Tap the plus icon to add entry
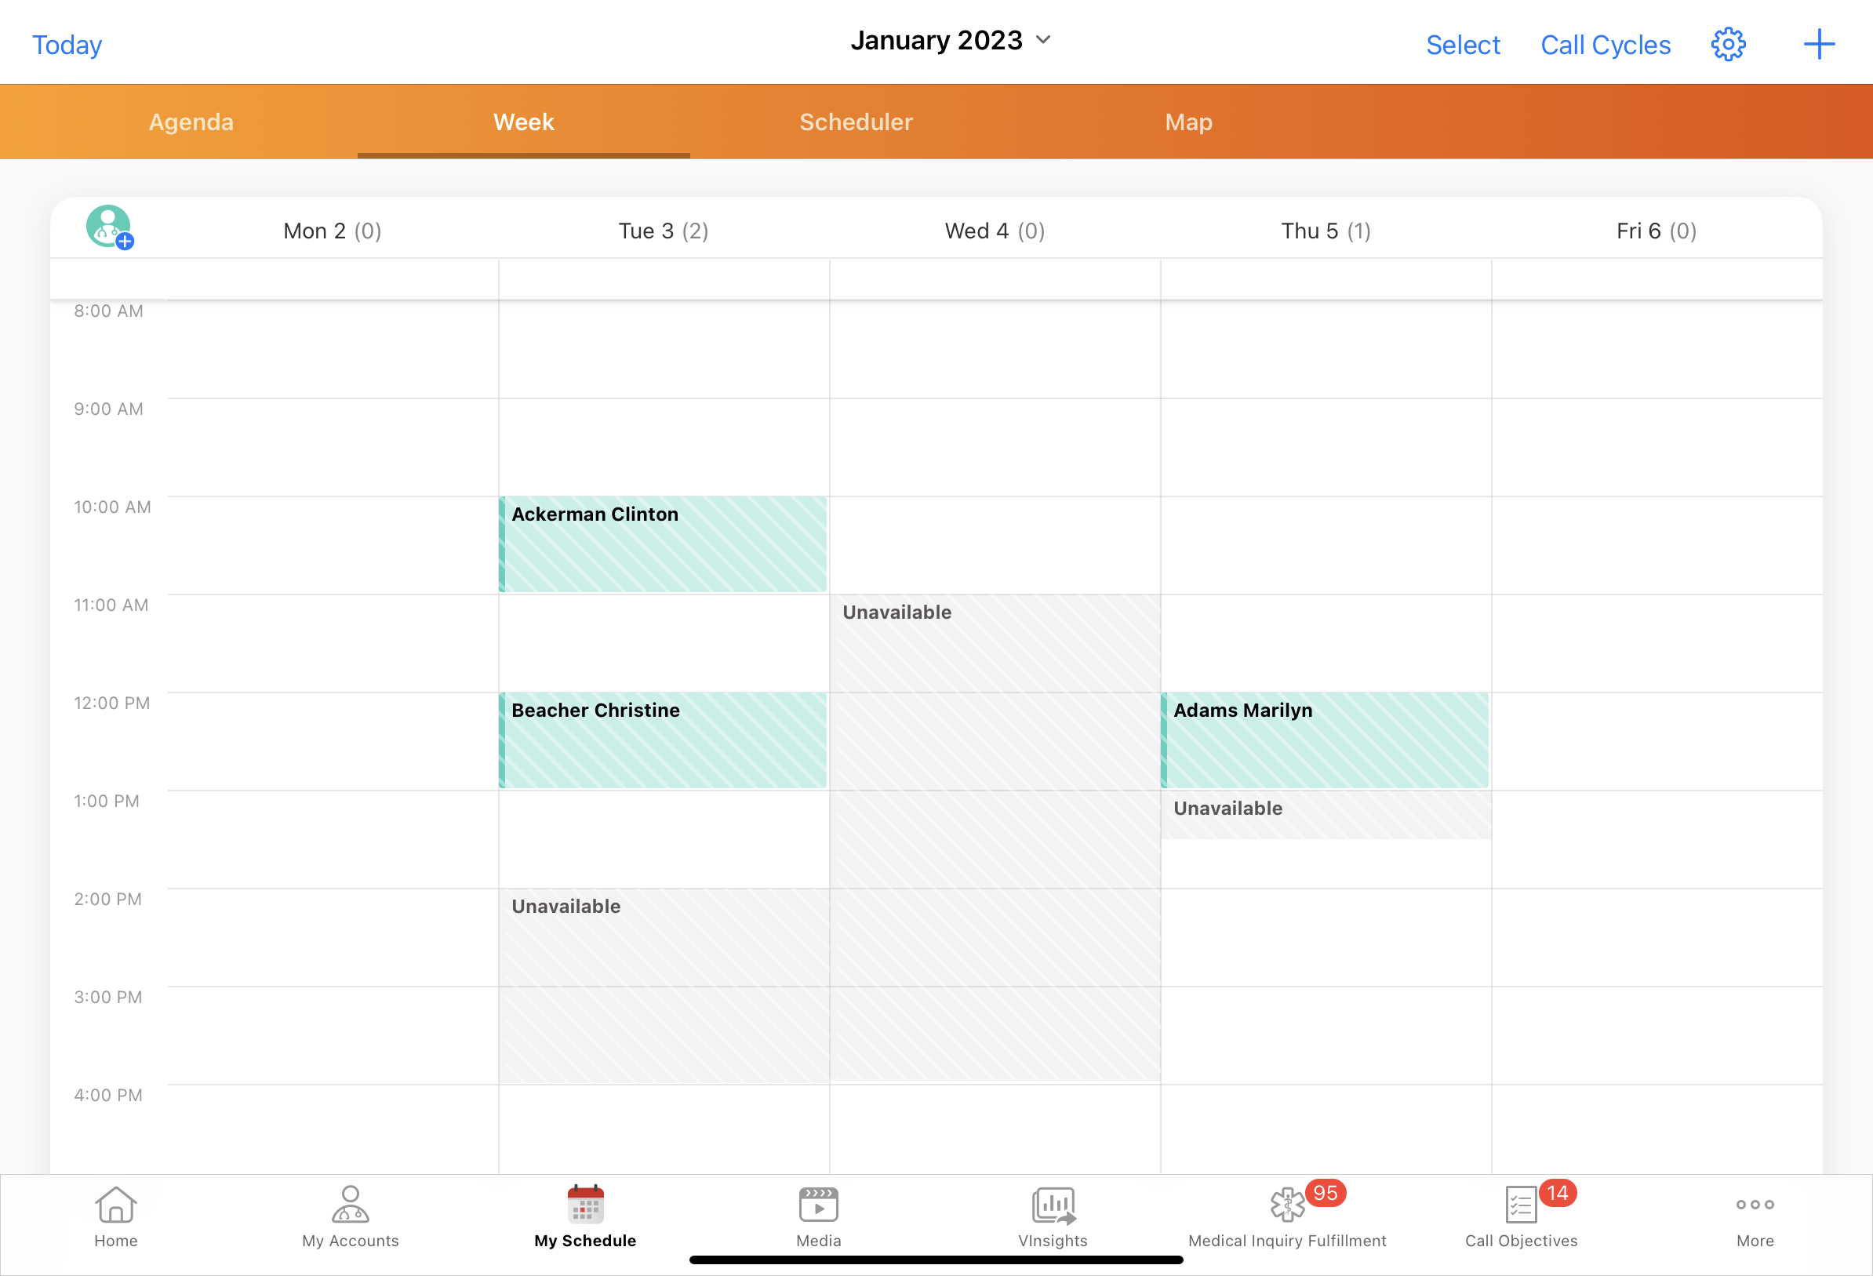The height and width of the screenshot is (1276, 1873). click(1818, 45)
